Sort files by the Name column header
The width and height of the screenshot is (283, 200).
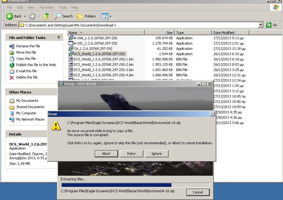[106, 33]
